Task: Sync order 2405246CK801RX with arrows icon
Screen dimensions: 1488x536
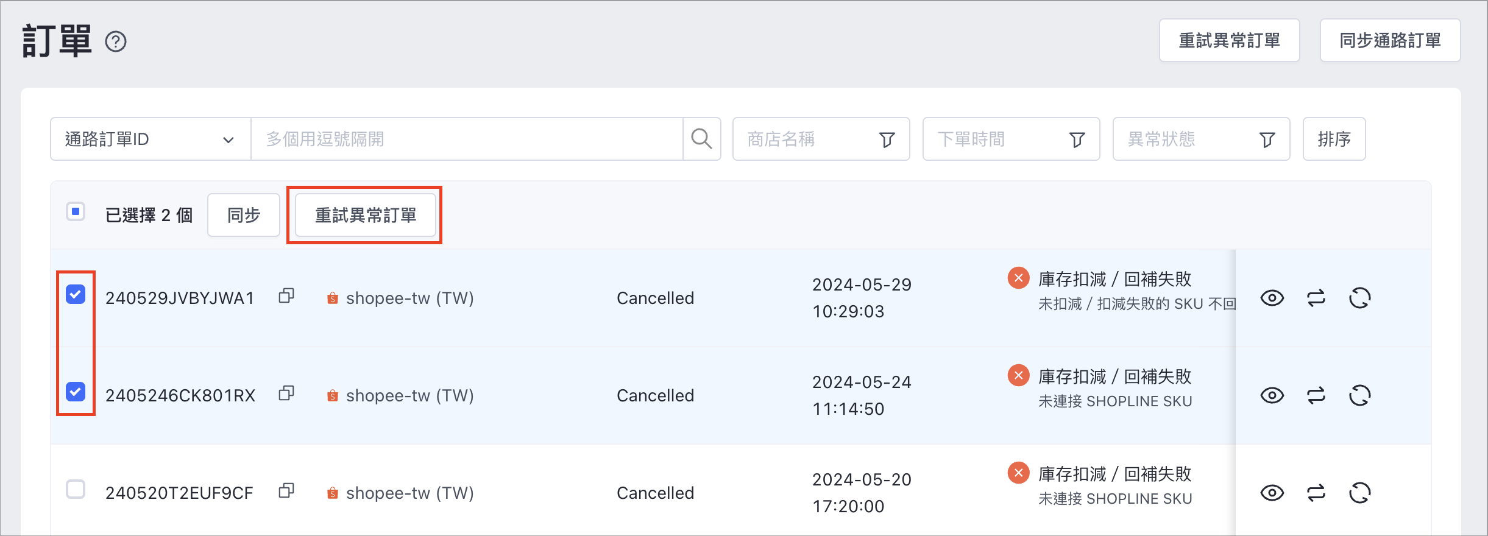Action: 1316,395
